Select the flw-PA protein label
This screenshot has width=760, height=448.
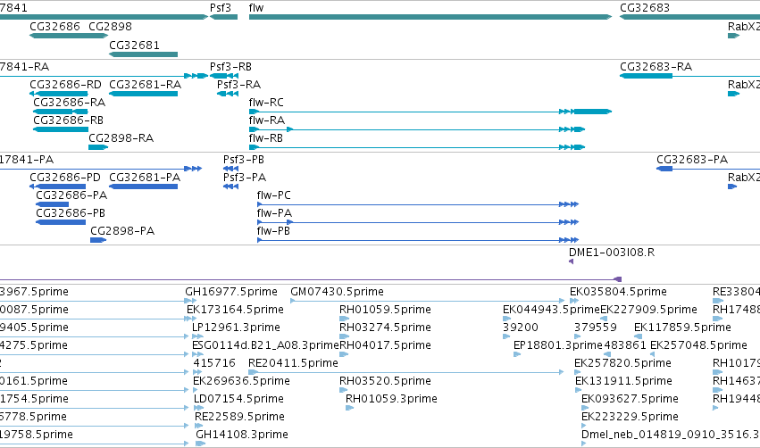[x=274, y=213]
